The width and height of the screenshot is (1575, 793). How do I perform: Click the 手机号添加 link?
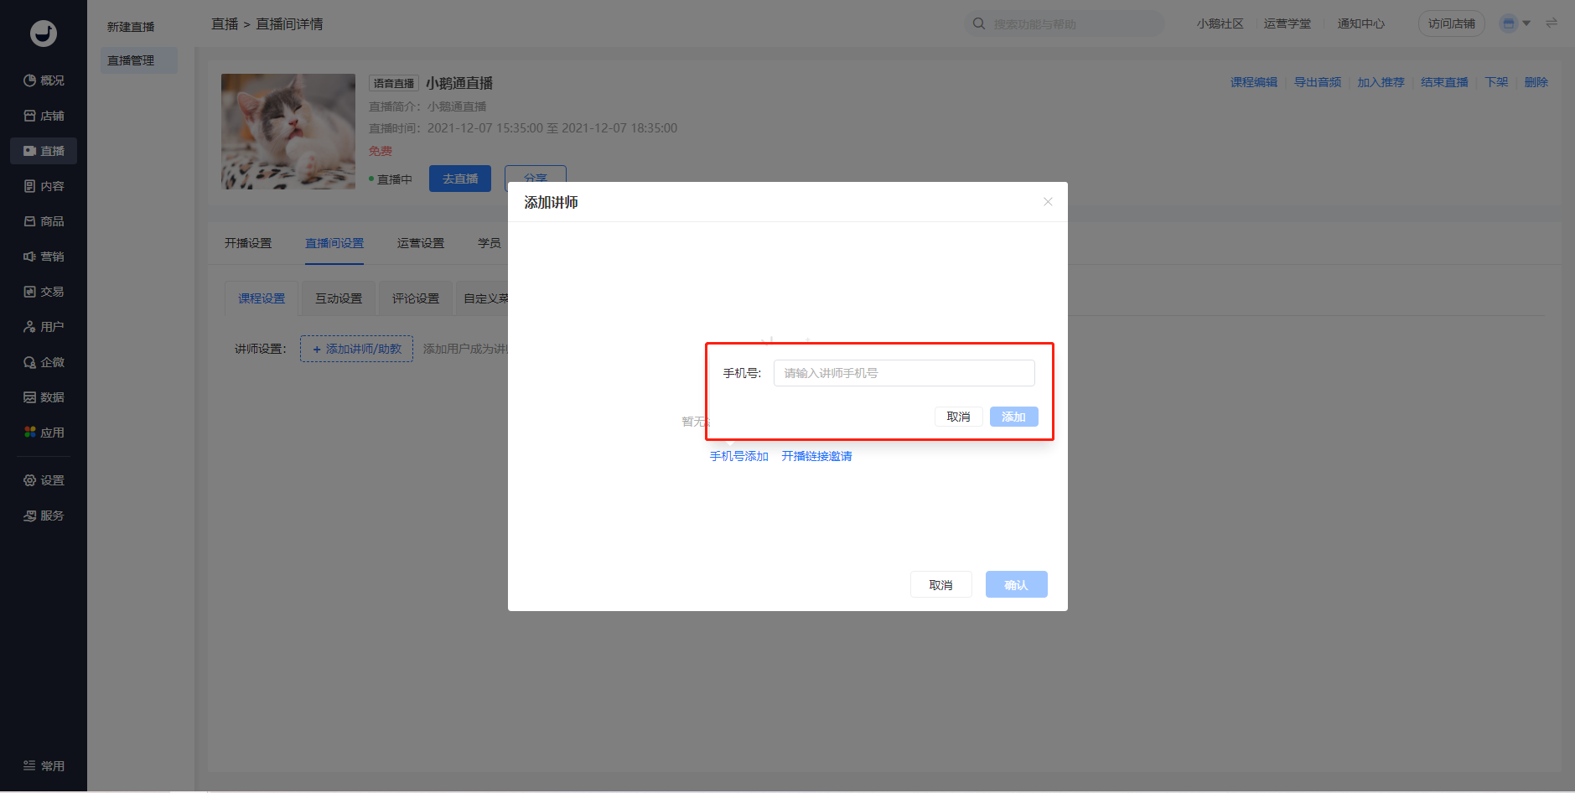tap(739, 456)
